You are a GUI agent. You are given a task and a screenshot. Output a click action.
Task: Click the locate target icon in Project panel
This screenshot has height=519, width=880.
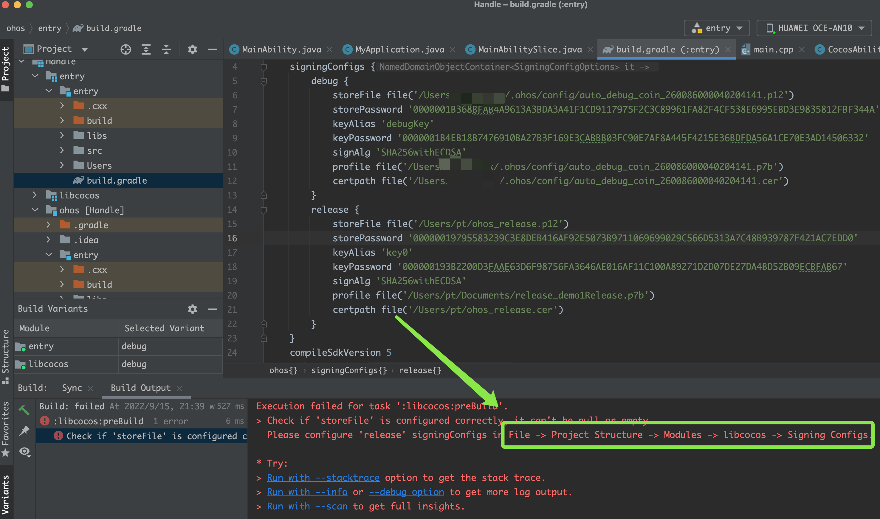coord(126,49)
